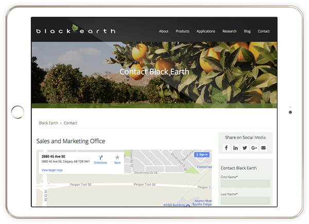
Task: Click the Forest Lawn map label
Action: [x=204, y=167]
